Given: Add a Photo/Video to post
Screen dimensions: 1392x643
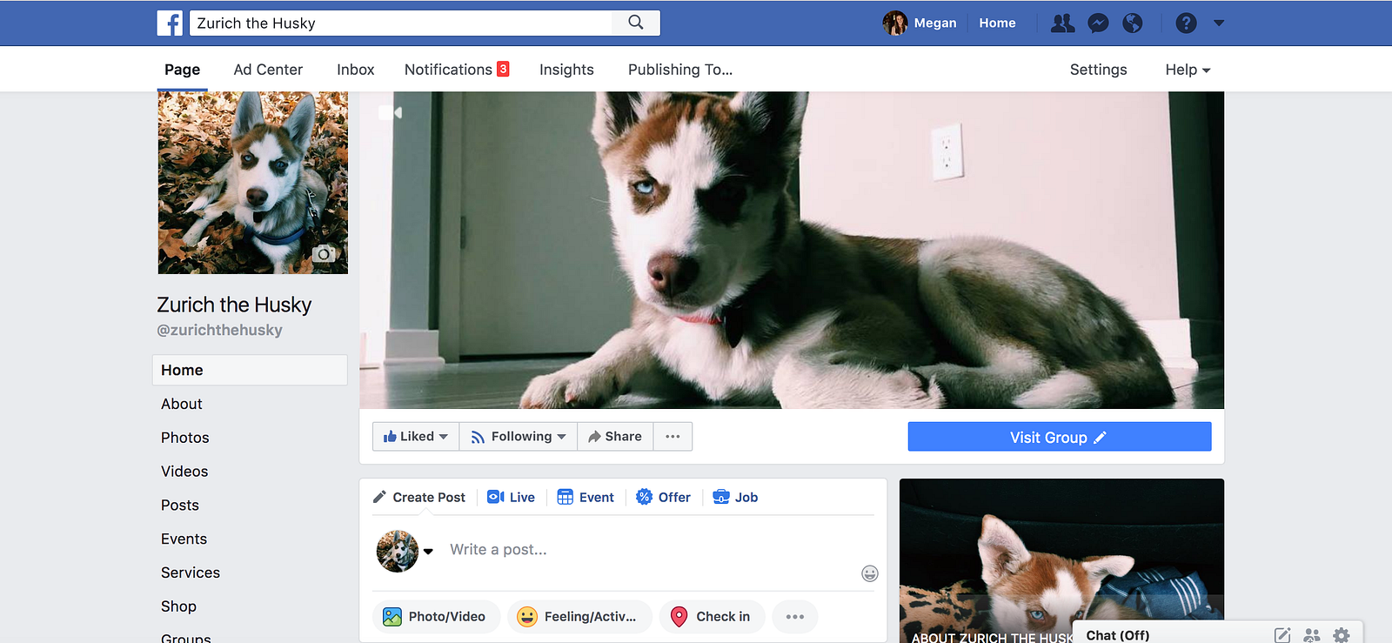Looking at the screenshot, I should click(435, 617).
